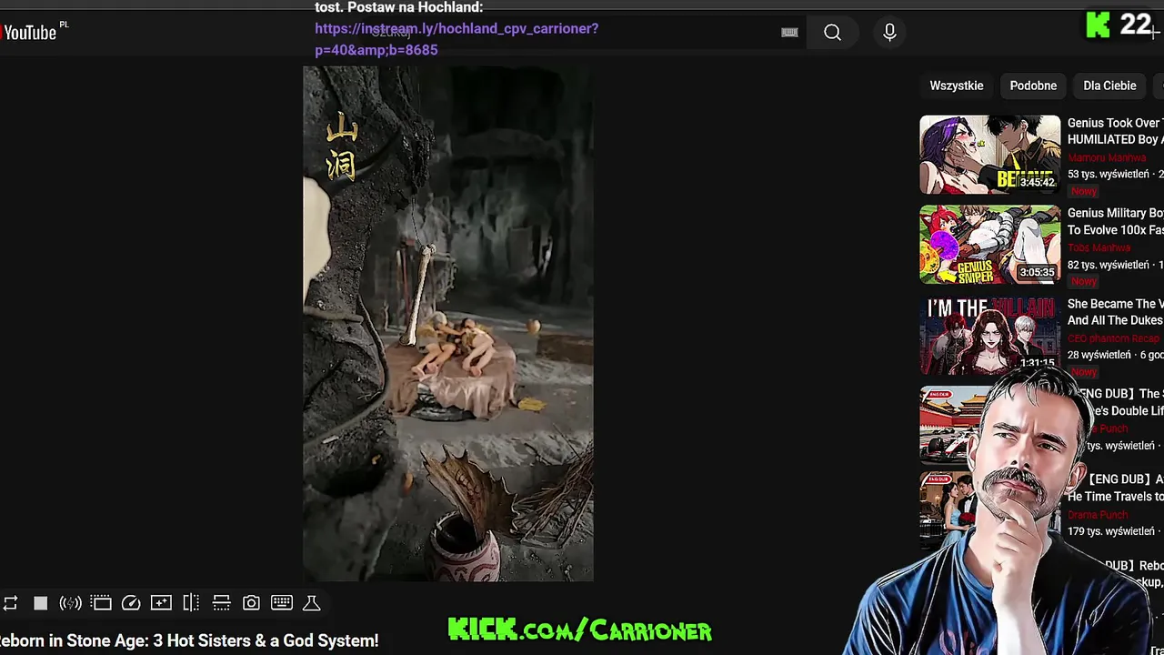
Task: Click video title 'Reborn in Stone Age'
Action: pos(189,640)
